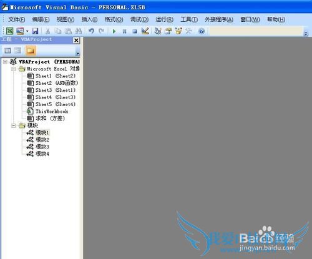Open Properties Window toolbar icon
Image resolution: width=312 pixels, height=259 pixels.
[x=168, y=31]
